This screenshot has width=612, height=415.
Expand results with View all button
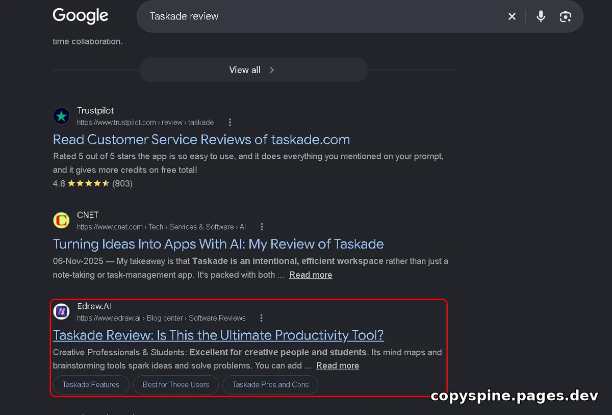[x=253, y=70]
